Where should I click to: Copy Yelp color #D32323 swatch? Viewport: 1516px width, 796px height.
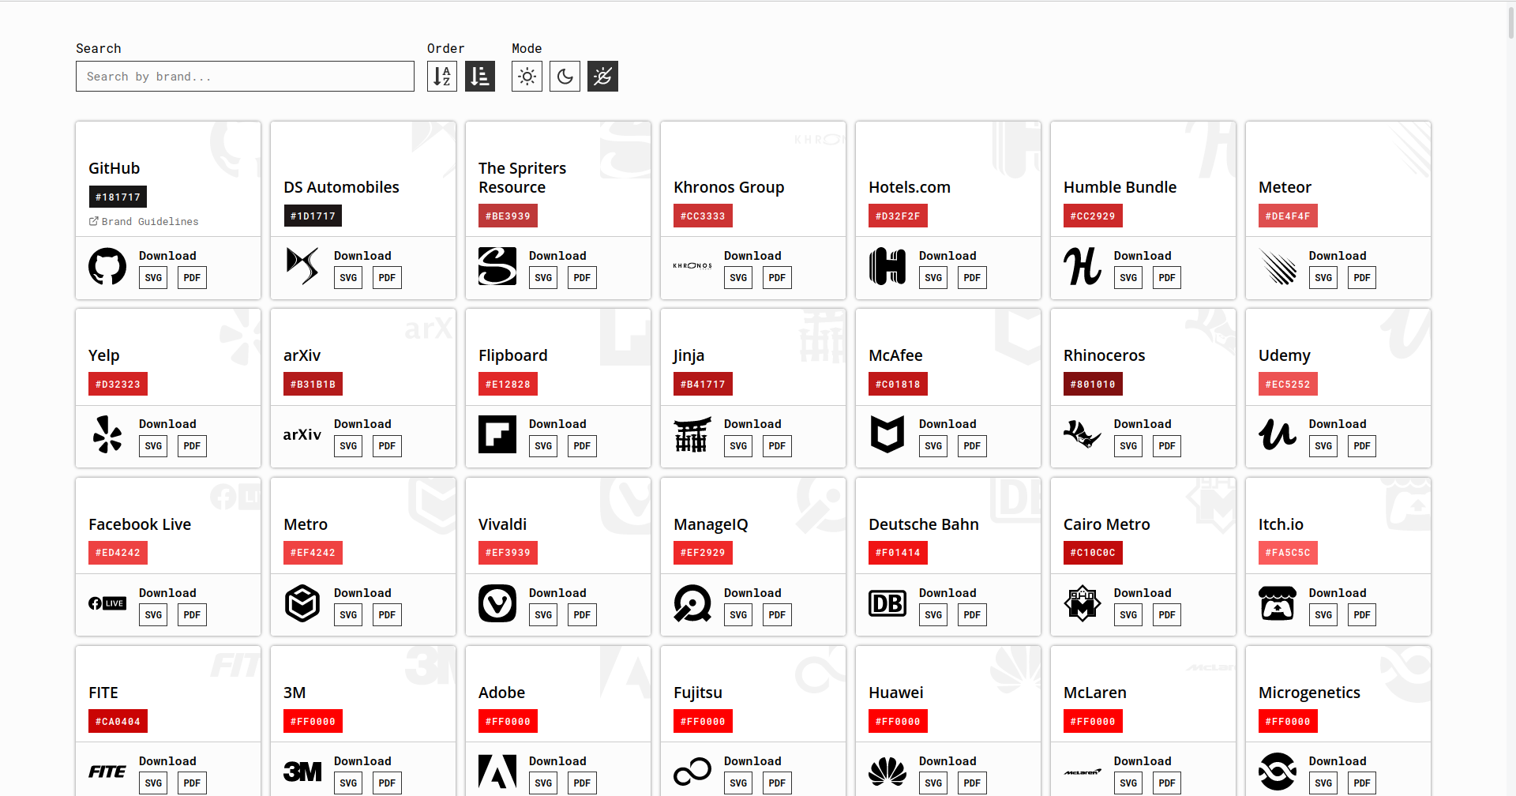118,385
